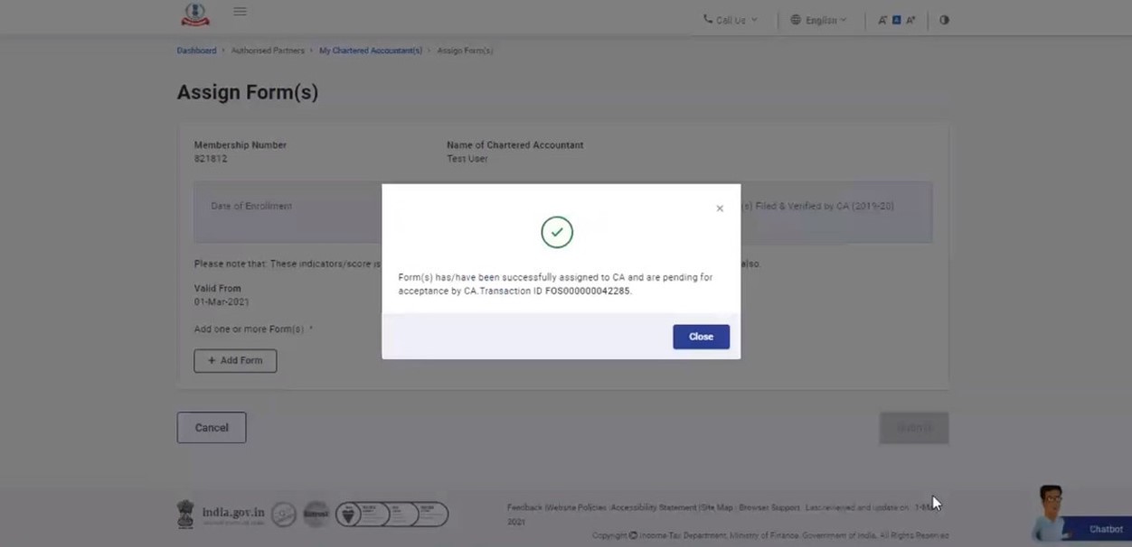Go to Dashboard breadcrumb
The image size is (1132, 547).
(196, 51)
